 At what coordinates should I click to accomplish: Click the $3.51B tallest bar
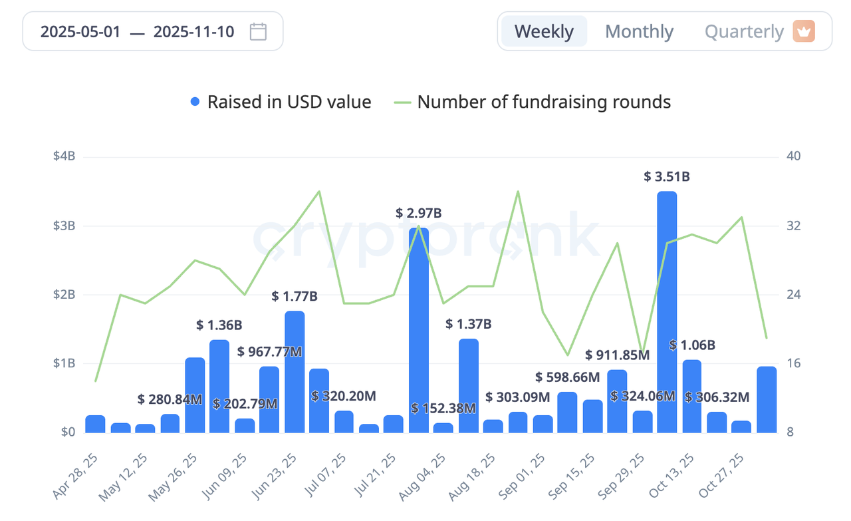pos(667,311)
